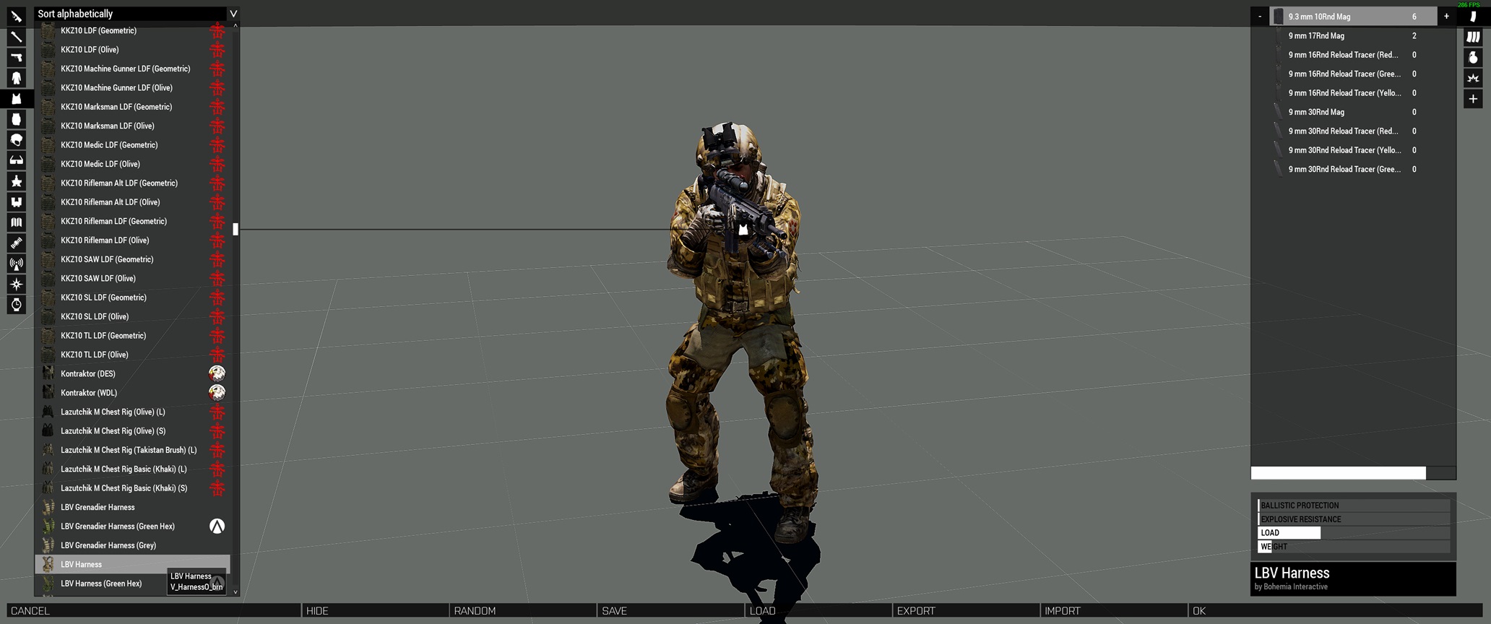Screen dimensions: 1491x624
Task: Open the backpack category
Action: pyautogui.click(x=16, y=119)
